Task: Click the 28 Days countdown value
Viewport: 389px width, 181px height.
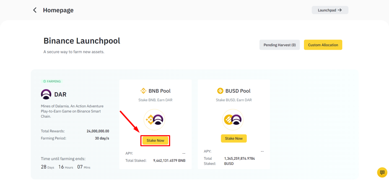Action: coord(47,167)
